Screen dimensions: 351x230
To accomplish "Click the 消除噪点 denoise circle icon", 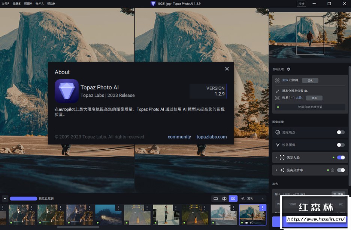I will click(278, 132).
